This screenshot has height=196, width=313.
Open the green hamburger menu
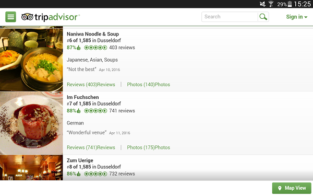pyautogui.click(x=10, y=17)
